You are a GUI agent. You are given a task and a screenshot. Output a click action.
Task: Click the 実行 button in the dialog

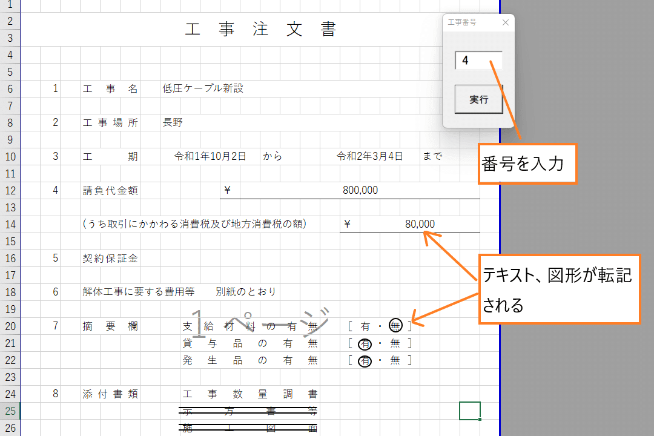click(x=478, y=99)
